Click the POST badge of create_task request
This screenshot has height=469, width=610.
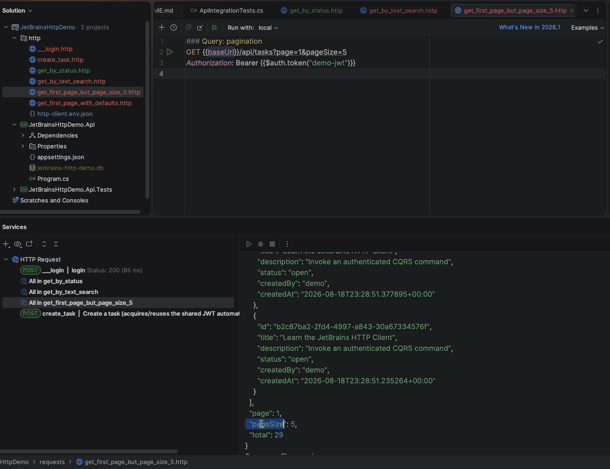(30, 313)
